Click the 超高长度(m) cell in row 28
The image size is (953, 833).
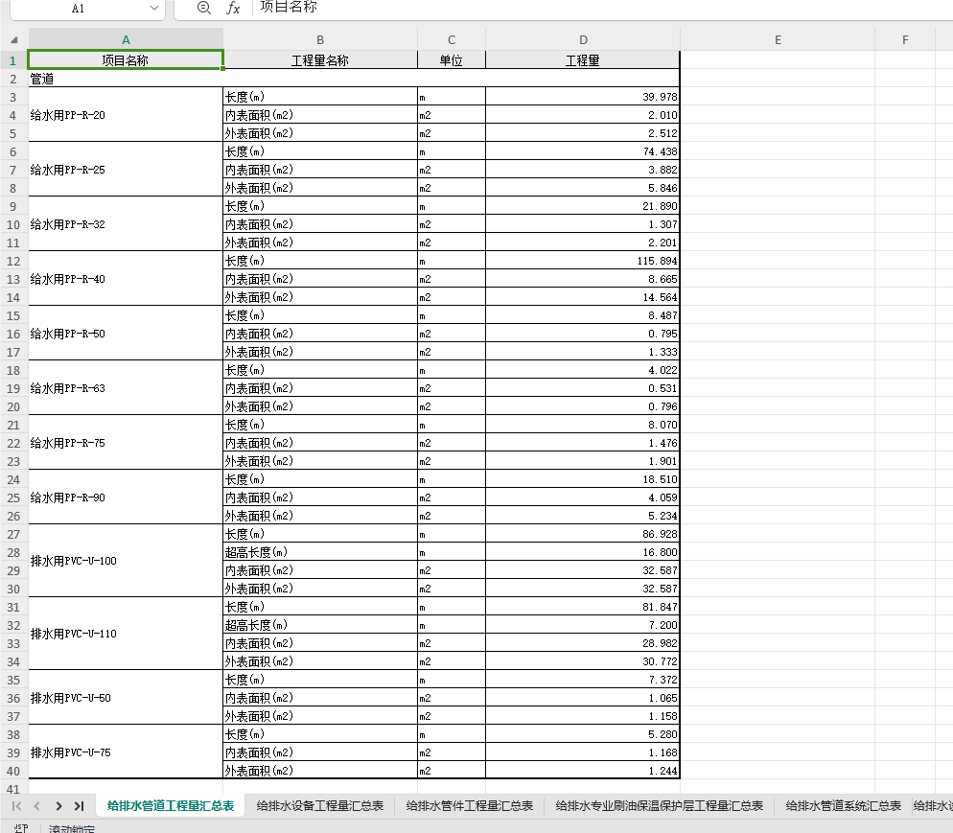pos(320,552)
